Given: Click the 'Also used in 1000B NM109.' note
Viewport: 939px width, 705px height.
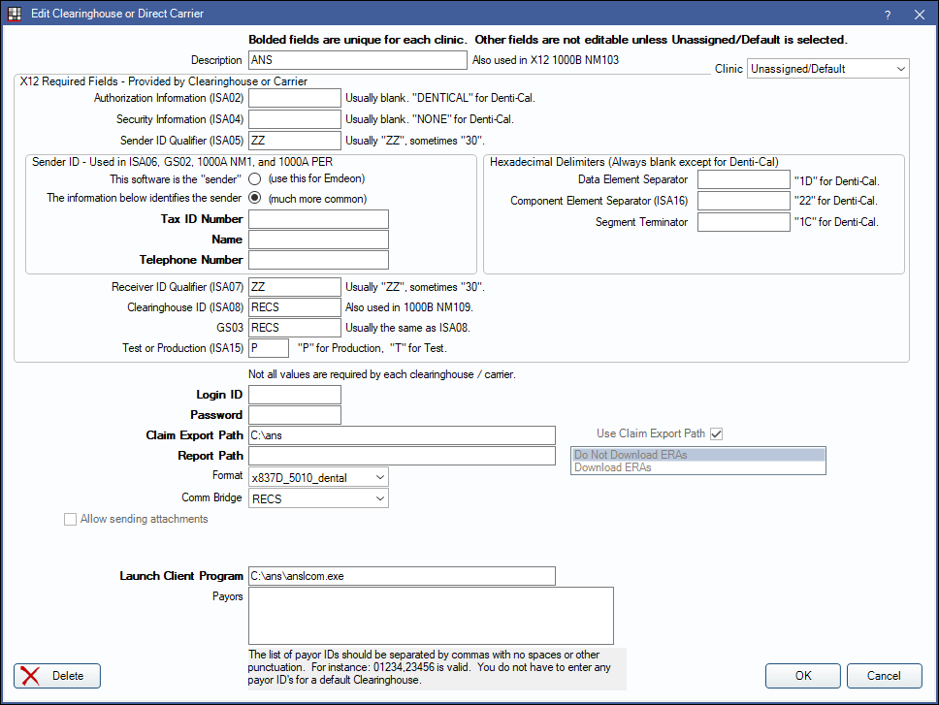Looking at the screenshot, I should click(x=409, y=307).
